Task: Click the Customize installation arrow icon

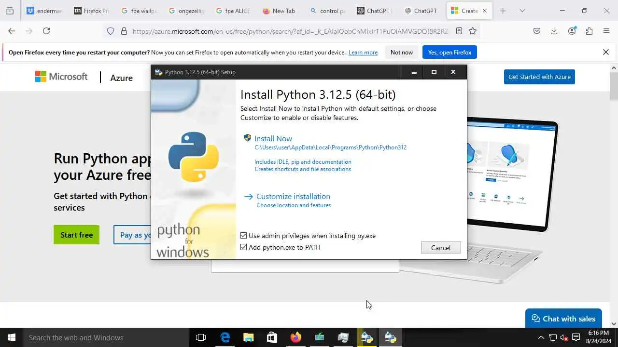Action: pyautogui.click(x=249, y=197)
